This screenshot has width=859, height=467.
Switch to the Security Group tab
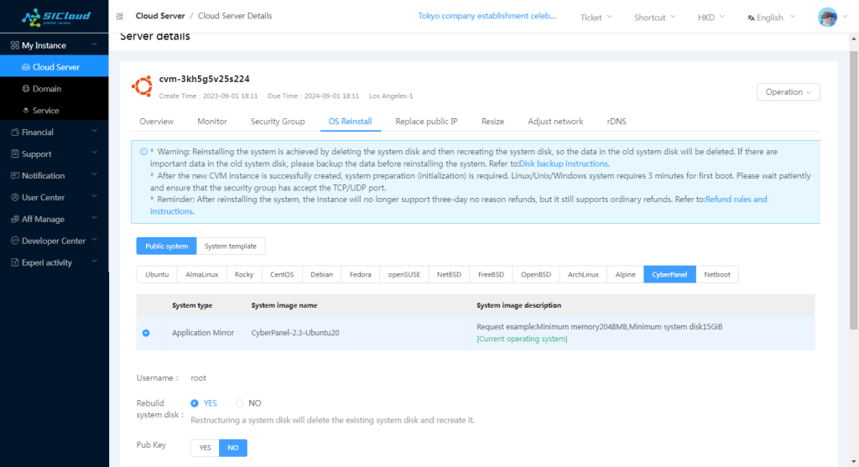coord(277,122)
